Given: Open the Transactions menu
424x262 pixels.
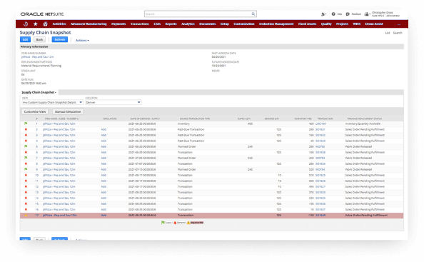Looking at the screenshot, I should [140, 24].
